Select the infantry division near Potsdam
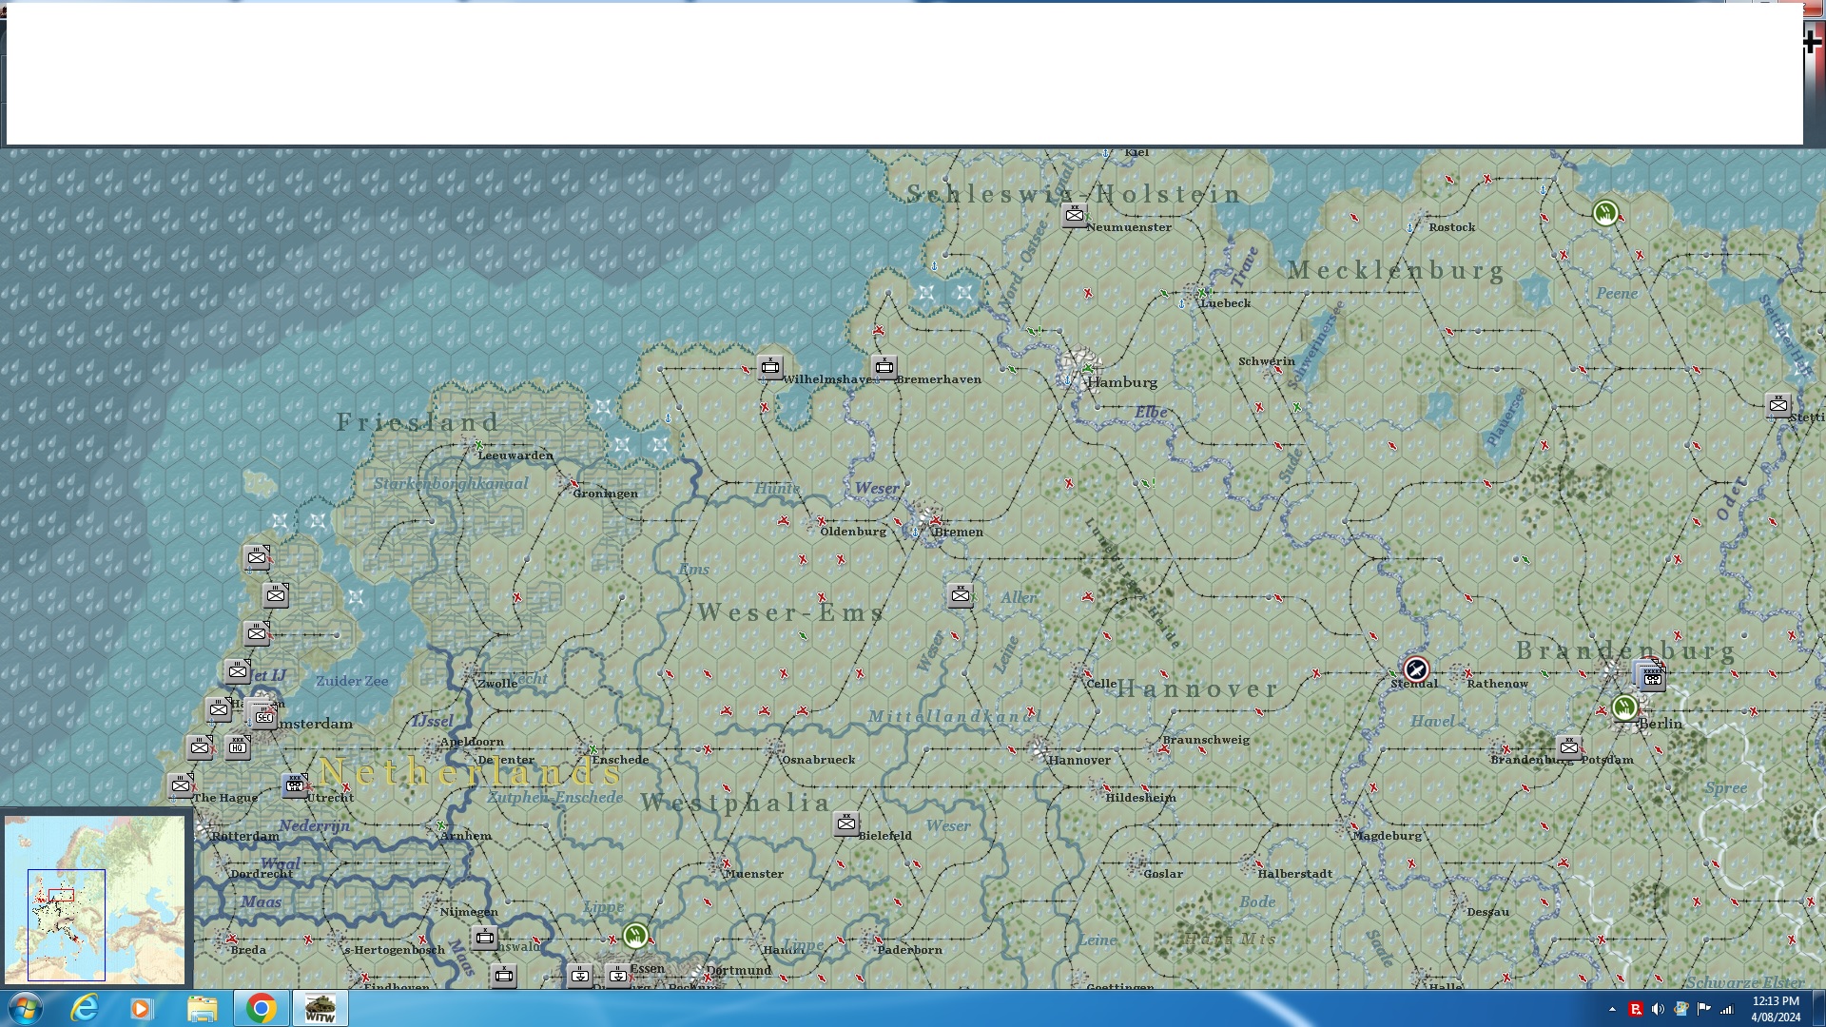The height and width of the screenshot is (1027, 1826). (x=1569, y=747)
